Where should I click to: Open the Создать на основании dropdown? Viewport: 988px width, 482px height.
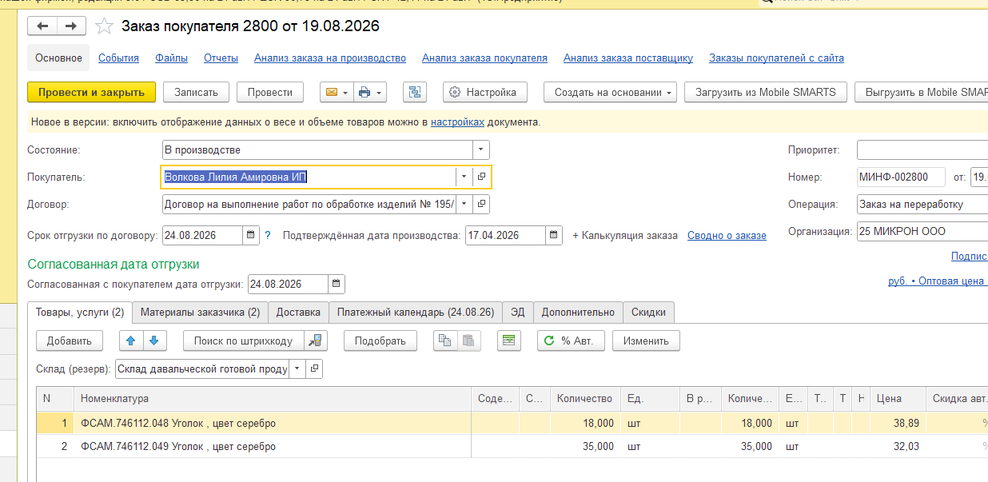click(611, 92)
